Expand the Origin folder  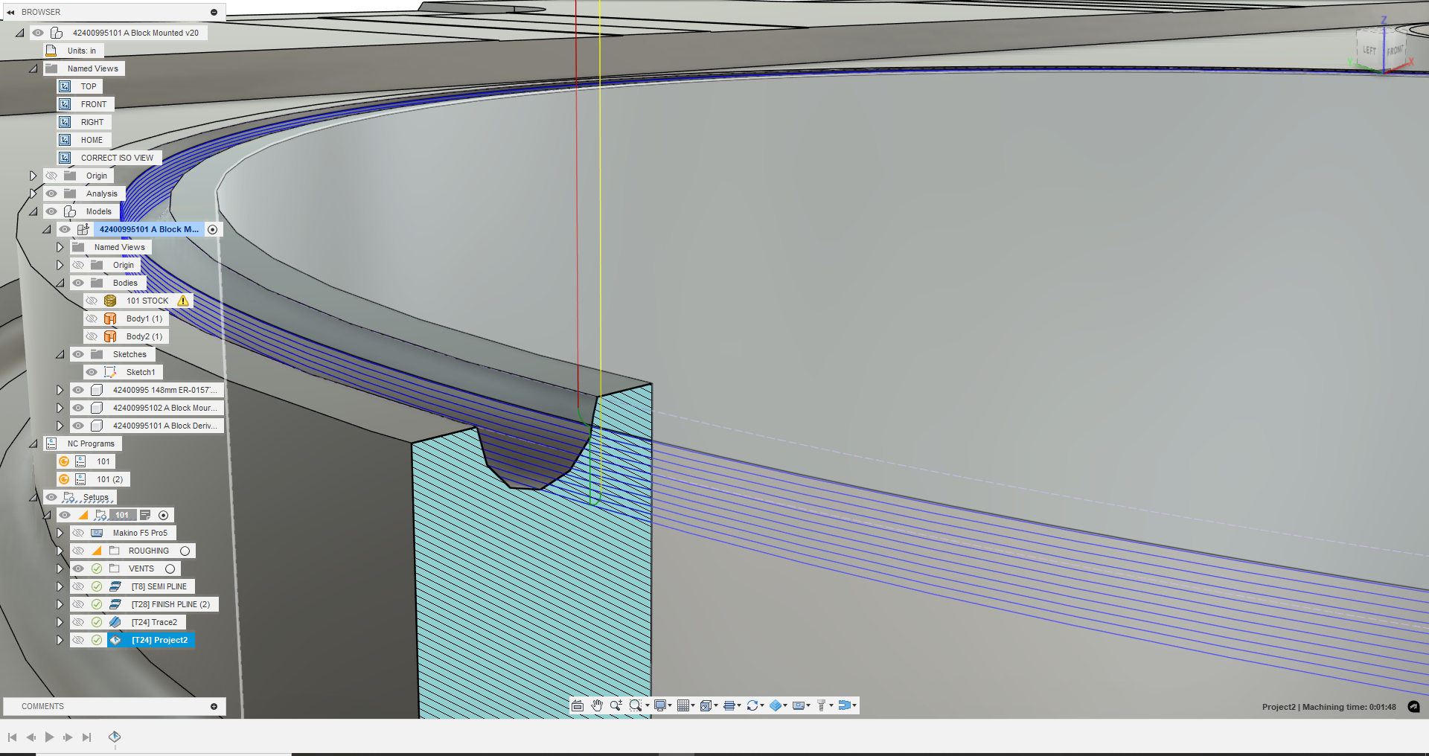(33, 176)
